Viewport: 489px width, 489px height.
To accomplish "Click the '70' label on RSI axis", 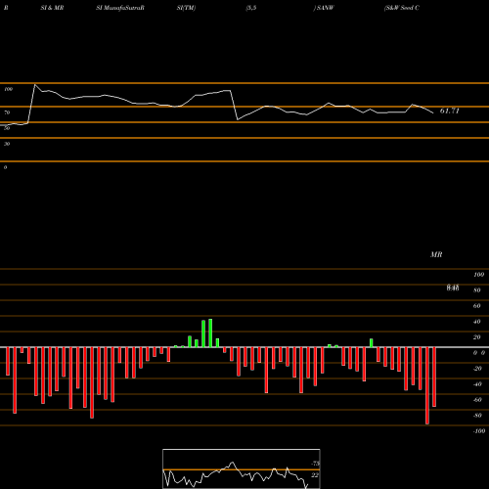I will click(7, 112).
